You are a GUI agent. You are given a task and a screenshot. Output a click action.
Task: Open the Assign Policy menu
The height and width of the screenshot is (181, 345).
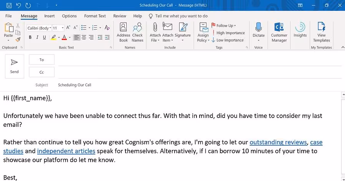click(x=203, y=32)
